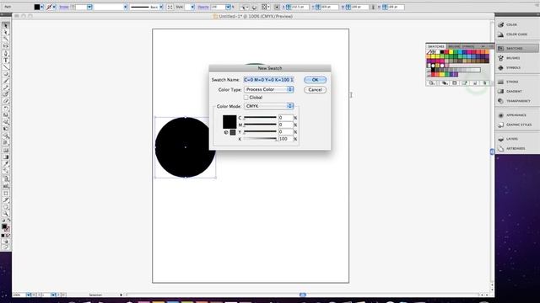Click the fill color box in control bar
This screenshot has width=540, height=303.
coord(37,7)
